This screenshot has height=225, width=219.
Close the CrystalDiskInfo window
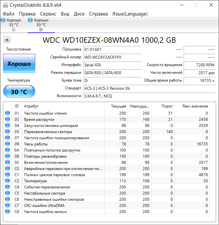(211, 5)
